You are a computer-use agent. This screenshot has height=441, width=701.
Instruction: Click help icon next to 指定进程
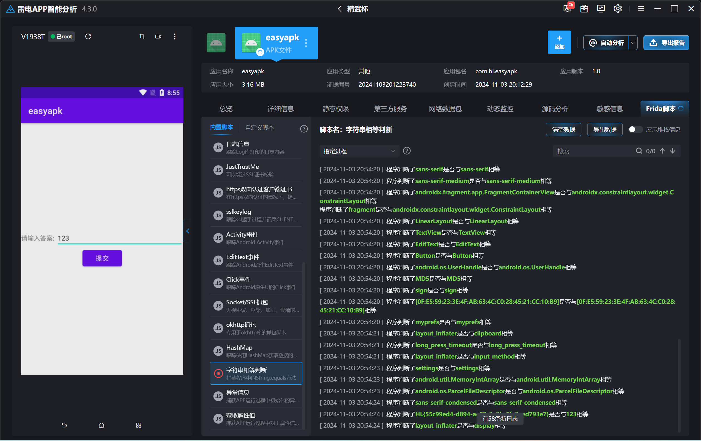pyautogui.click(x=407, y=151)
